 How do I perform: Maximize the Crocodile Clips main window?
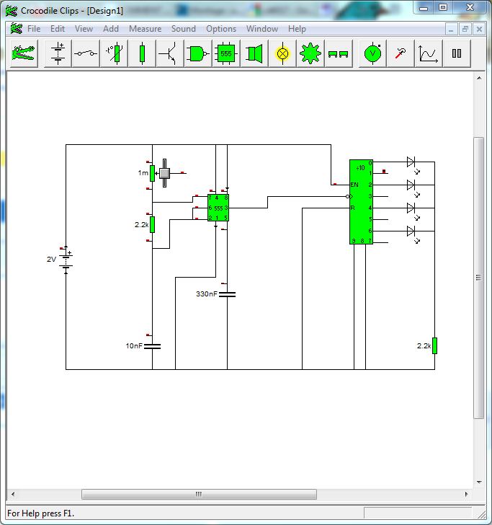tap(443, 7)
